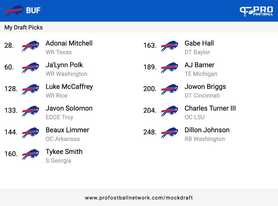The width and height of the screenshot is (278, 206).
Task: Click the Bills logo in the header
Action: 14,11
